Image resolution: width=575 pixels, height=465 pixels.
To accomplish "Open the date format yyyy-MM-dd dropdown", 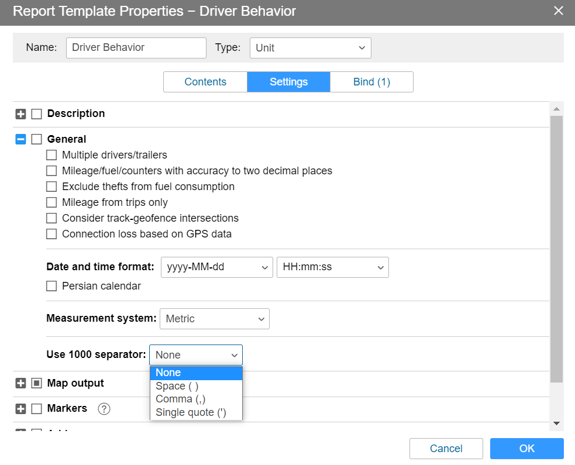I will coord(216,267).
